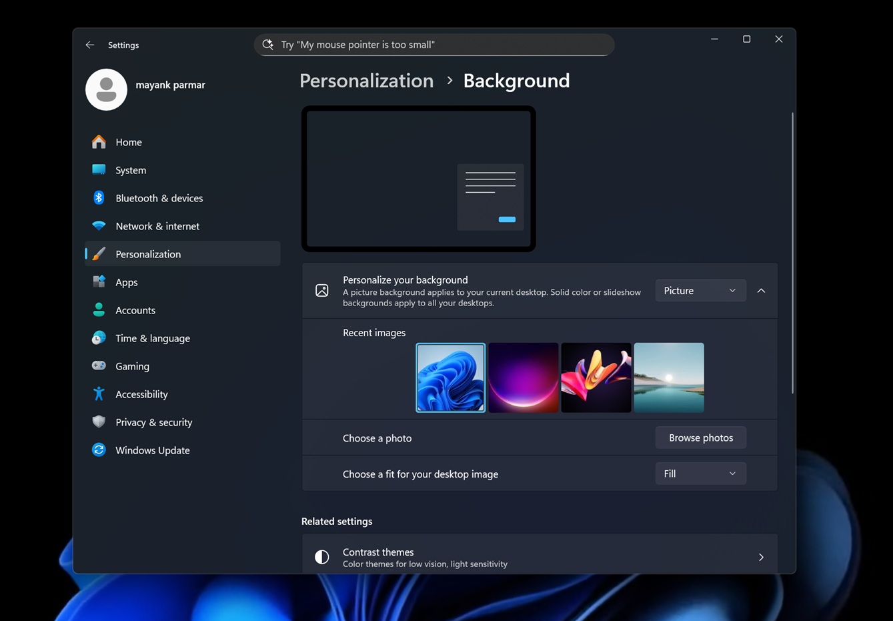Click the Contrast themes half-circle icon
Viewport: 893px width, 621px height.
(x=321, y=556)
